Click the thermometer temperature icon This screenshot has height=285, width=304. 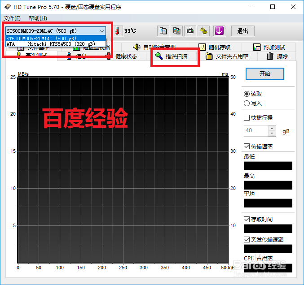click(x=117, y=31)
